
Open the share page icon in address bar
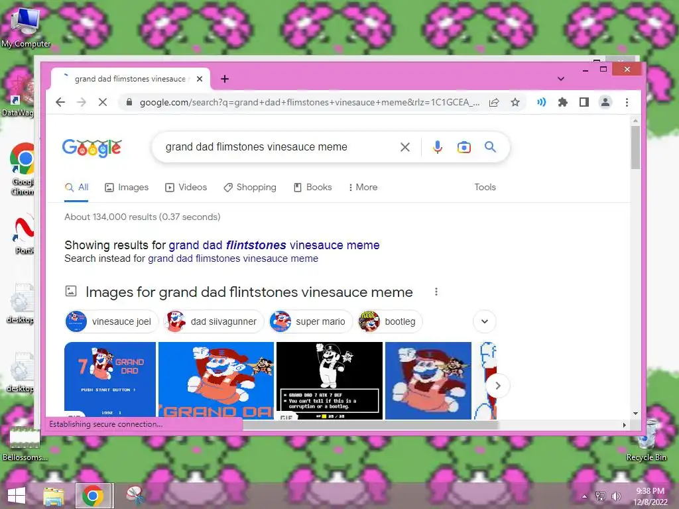(494, 103)
